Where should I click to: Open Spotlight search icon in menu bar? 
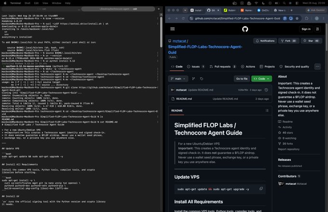pos(284,3)
